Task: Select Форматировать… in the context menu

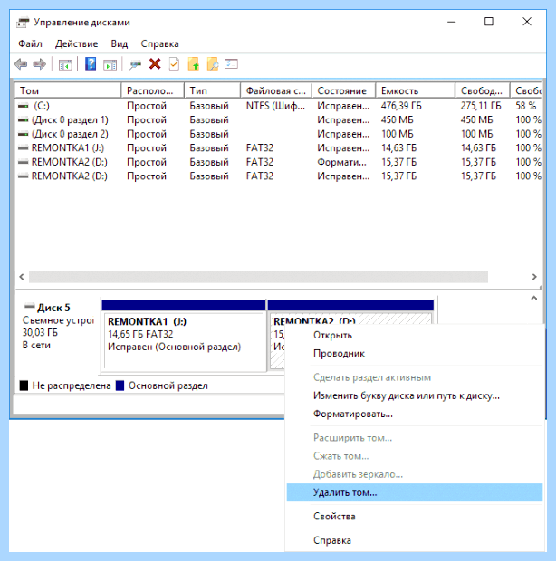Action: click(x=415, y=414)
